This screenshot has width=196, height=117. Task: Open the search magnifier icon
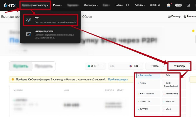(x=128, y=5)
